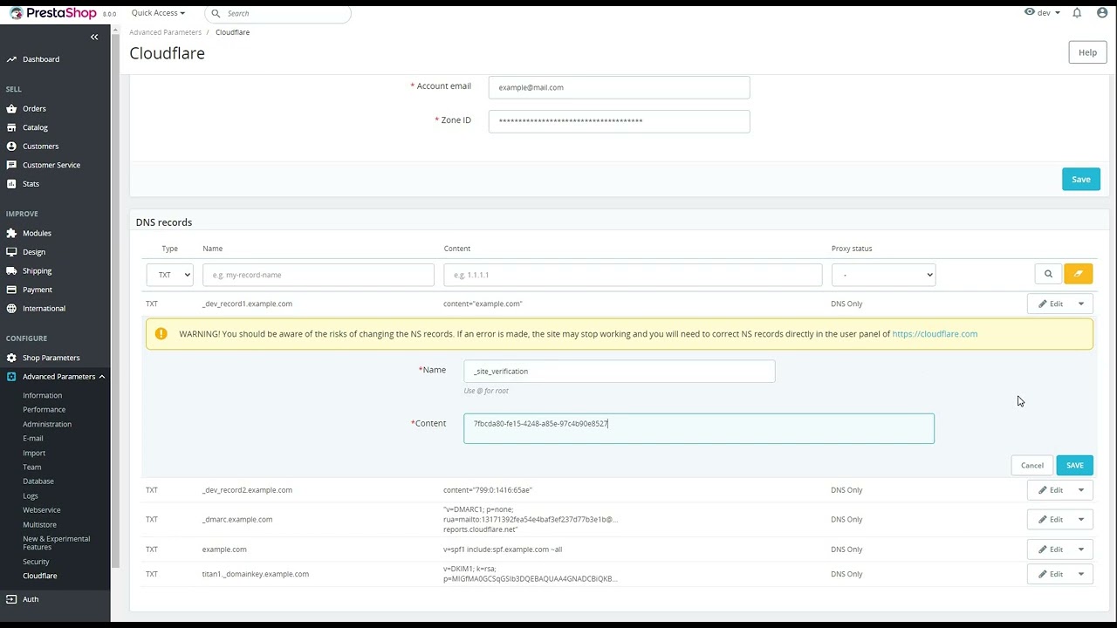Screen dimensions: 1117x628
Task: Click the Content textarea with the verification code
Action: point(698,428)
